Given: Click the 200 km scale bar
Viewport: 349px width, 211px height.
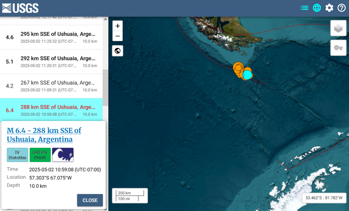Looking at the screenshot, I should [x=130, y=193].
